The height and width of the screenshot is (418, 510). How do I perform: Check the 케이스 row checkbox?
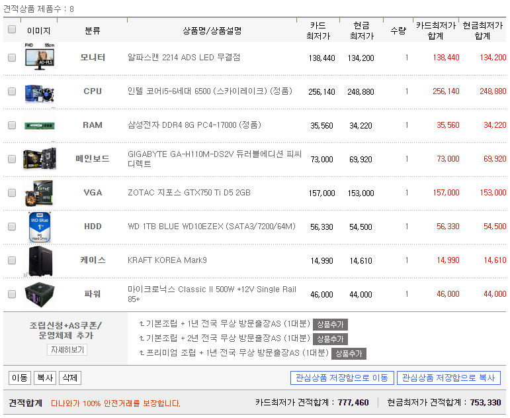pos(12,260)
